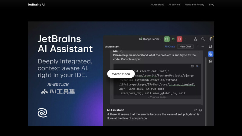Open the search magnifier icon
Screen dimensions: 242x136
click(203, 39)
